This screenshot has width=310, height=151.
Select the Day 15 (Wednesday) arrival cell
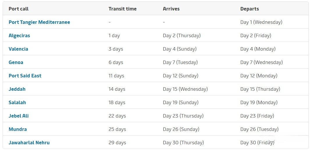[185, 89]
